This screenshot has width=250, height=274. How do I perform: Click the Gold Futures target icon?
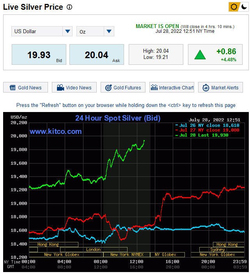point(108,87)
